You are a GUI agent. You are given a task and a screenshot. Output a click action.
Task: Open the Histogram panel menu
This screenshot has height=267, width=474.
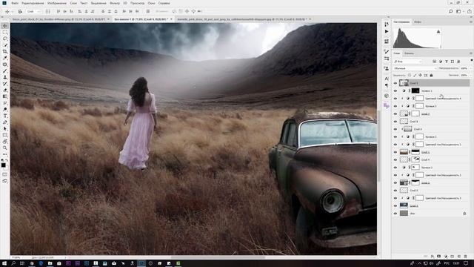pos(471,22)
